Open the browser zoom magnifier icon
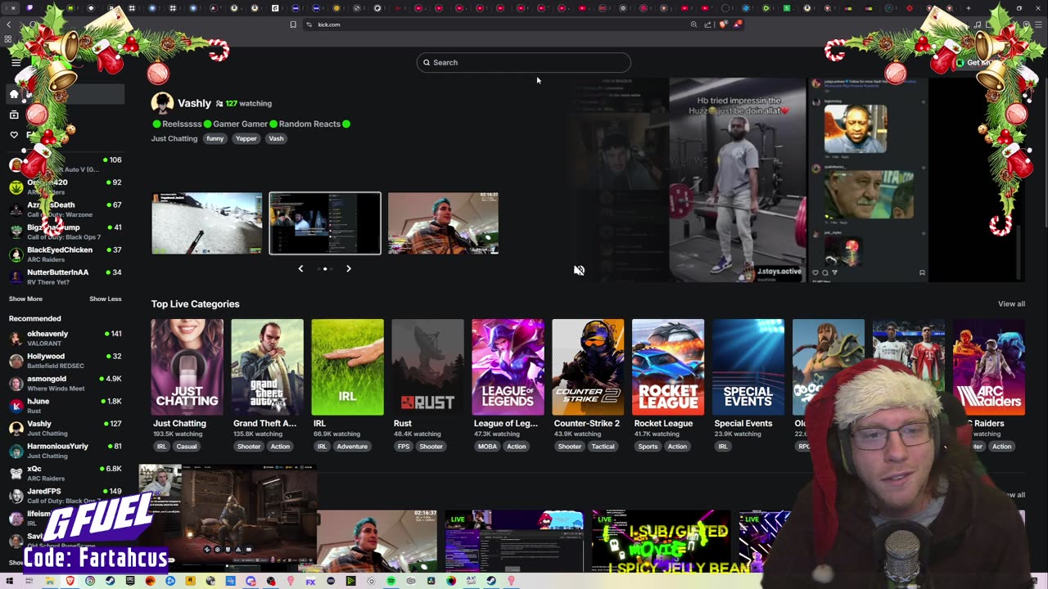This screenshot has height=589, width=1048. [694, 25]
